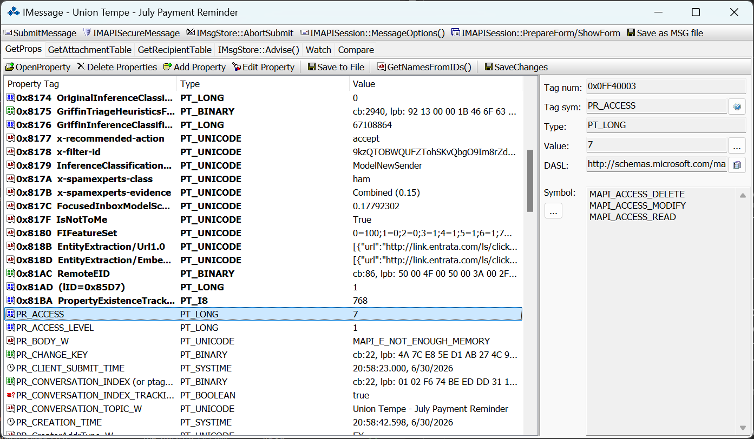This screenshot has height=439, width=754.
Task: Click the boolean icon beside PR_CONVERSATION_INDEX_TRACKI...
Action: (x=10, y=395)
